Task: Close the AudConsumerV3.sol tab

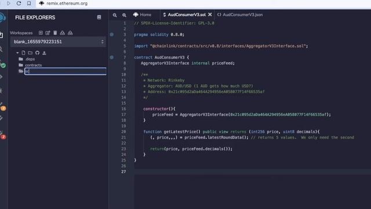Action: pos(210,15)
